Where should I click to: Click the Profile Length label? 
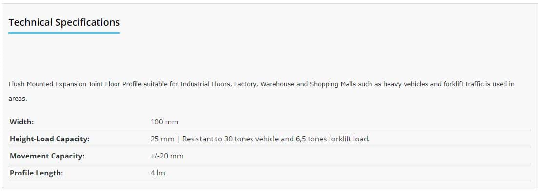tap(37, 173)
